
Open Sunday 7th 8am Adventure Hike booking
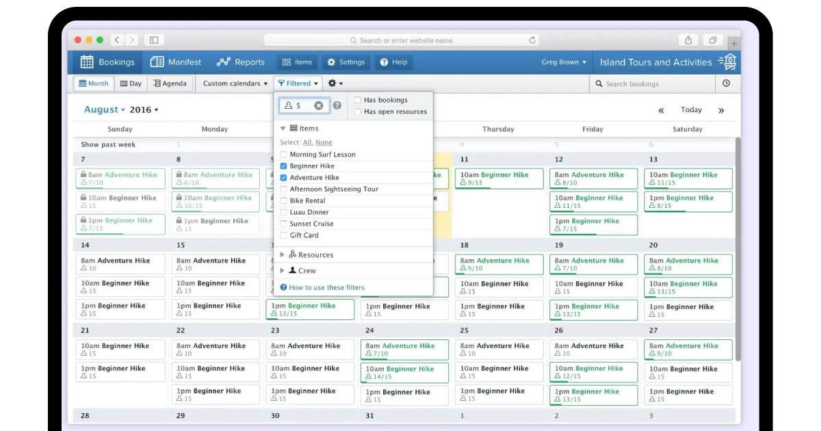coord(120,179)
